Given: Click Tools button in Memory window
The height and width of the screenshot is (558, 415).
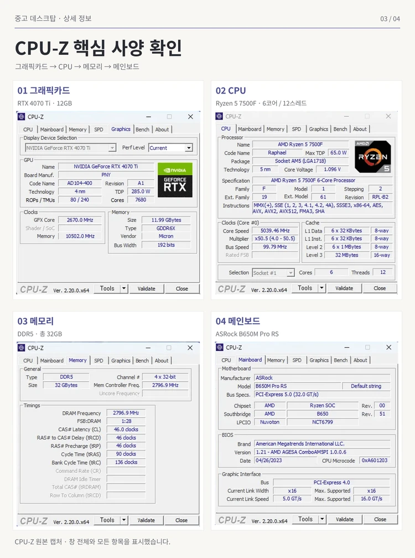Looking at the screenshot, I should tap(107, 520).
